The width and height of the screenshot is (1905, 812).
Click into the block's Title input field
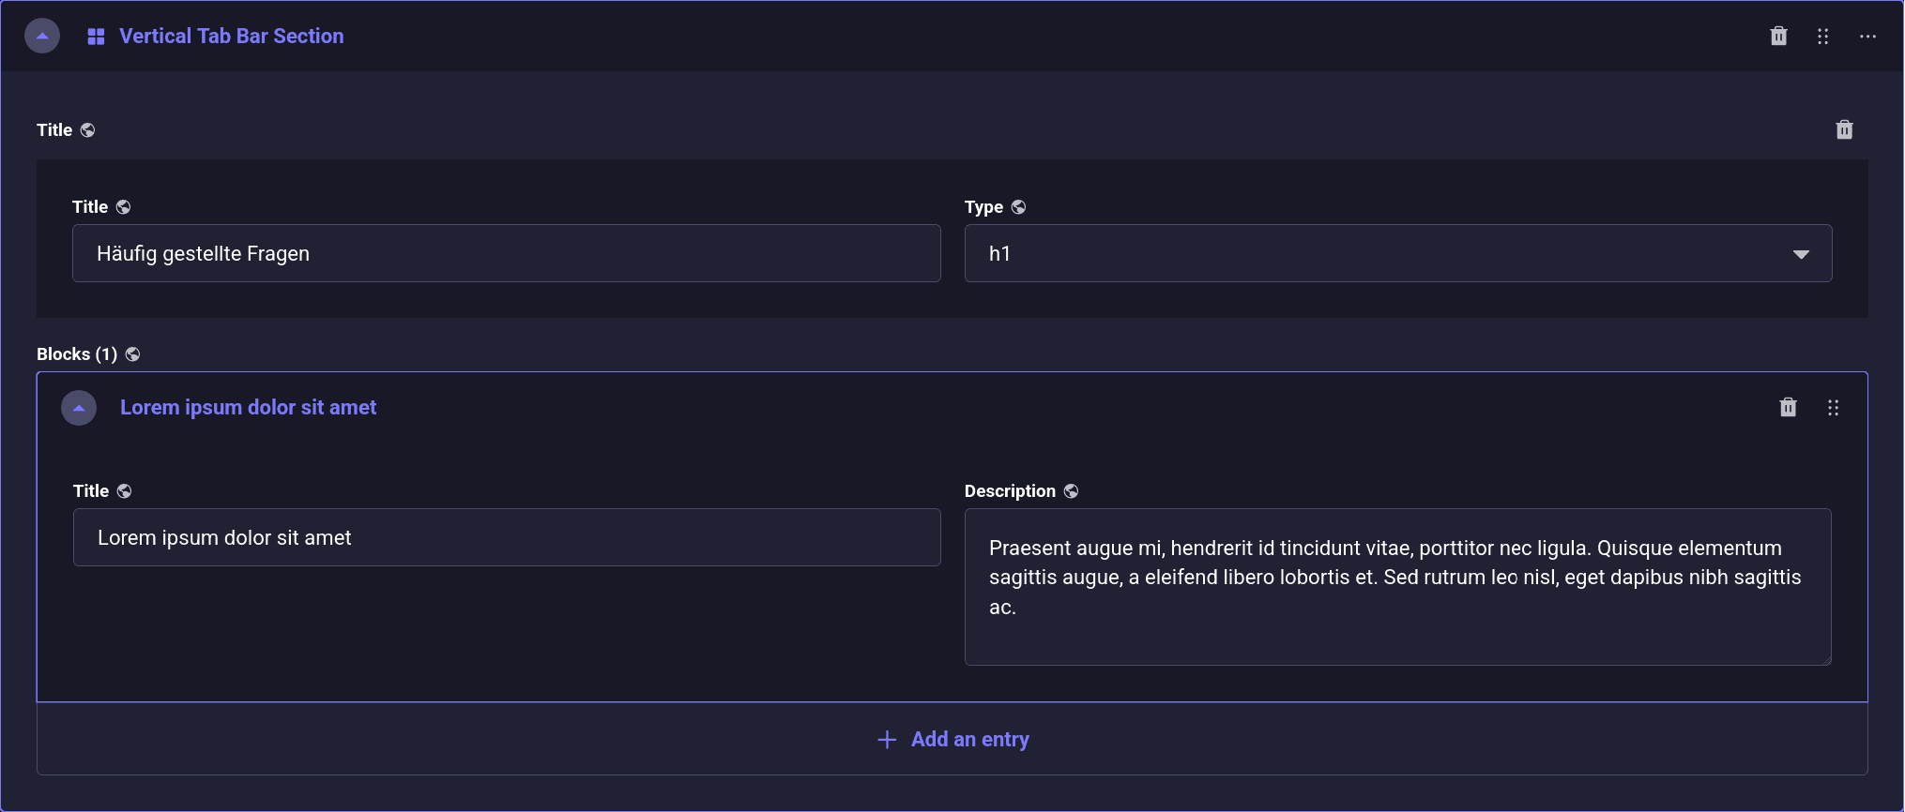[x=506, y=537]
